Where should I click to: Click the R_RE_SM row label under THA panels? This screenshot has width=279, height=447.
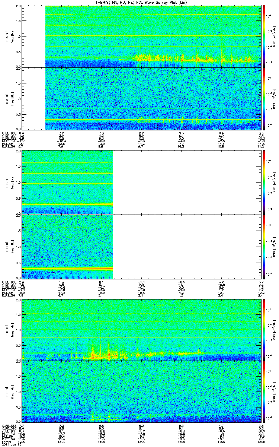pyautogui.click(x=8, y=147)
